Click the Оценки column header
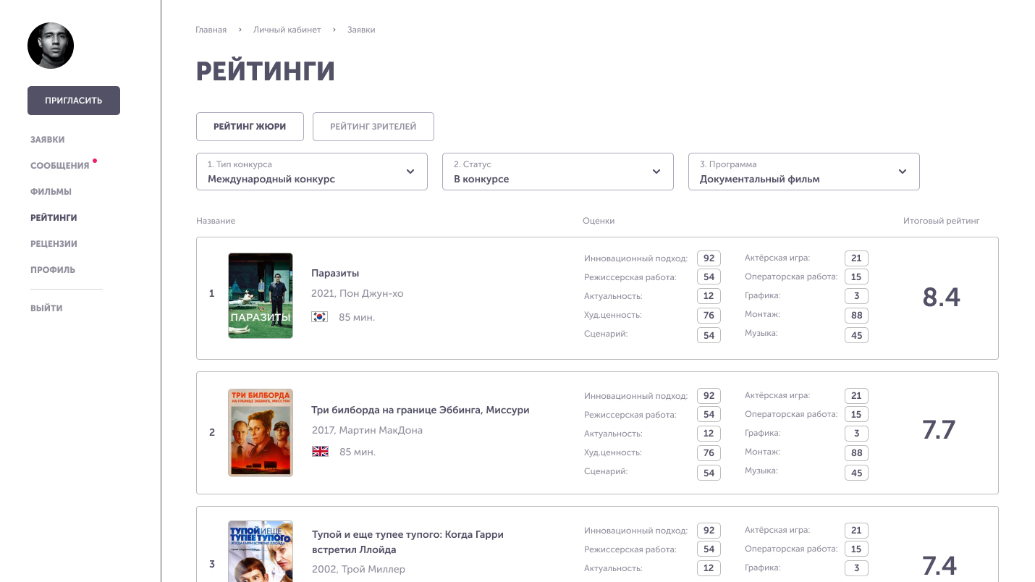The height and width of the screenshot is (582, 1035). point(599,221)
